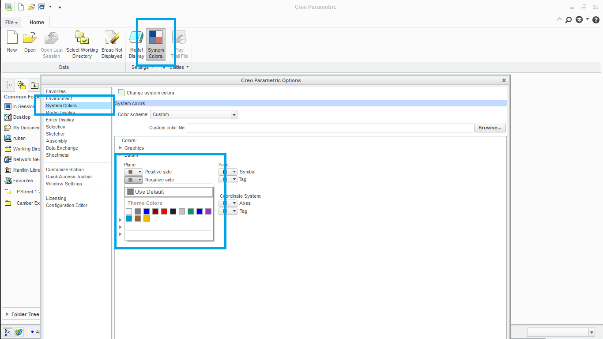The height and width of the screenshot is (339, 603).
Task: Open the Point Tag color dropdown
Action: [228, 179]
